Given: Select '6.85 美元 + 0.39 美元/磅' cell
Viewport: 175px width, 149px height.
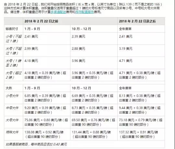Looking at the screenshot, I should (x=45, y=98).
